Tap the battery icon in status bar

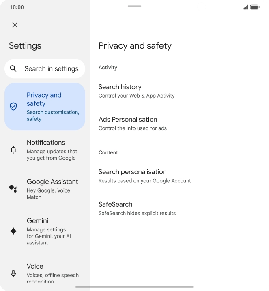pos(254,7)
